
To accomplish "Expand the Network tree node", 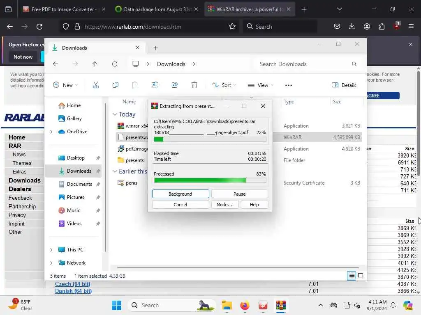I will (x=51, y=263).
